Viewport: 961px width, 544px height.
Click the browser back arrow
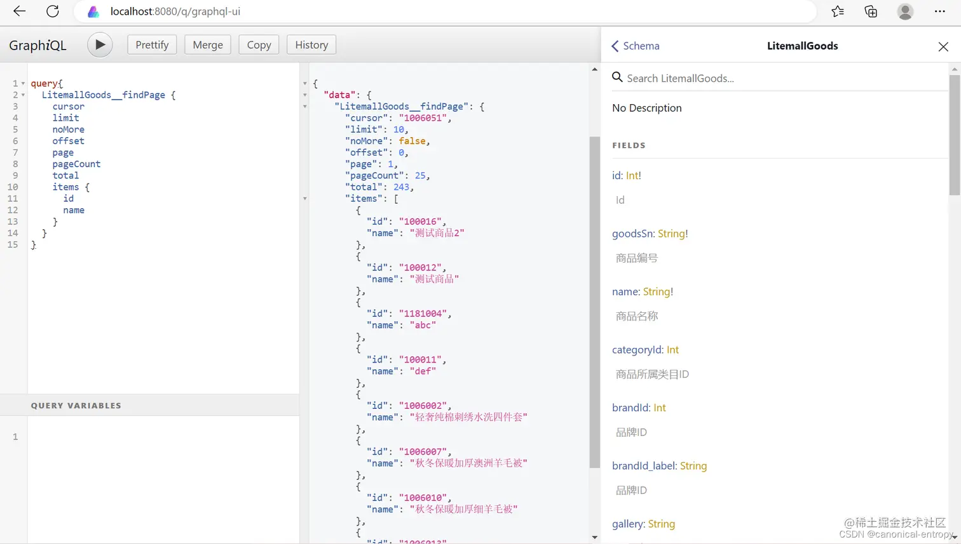[19, 11]
